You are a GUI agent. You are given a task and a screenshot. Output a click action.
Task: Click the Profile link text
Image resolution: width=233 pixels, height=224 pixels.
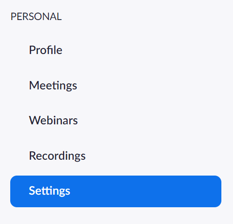pyautogui.click(x=46, y=50)
